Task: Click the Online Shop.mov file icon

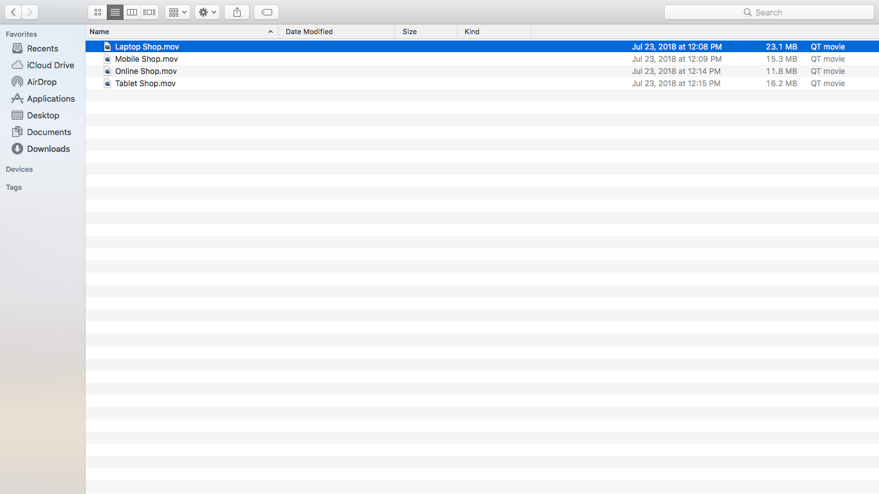Action: [107, 71]
